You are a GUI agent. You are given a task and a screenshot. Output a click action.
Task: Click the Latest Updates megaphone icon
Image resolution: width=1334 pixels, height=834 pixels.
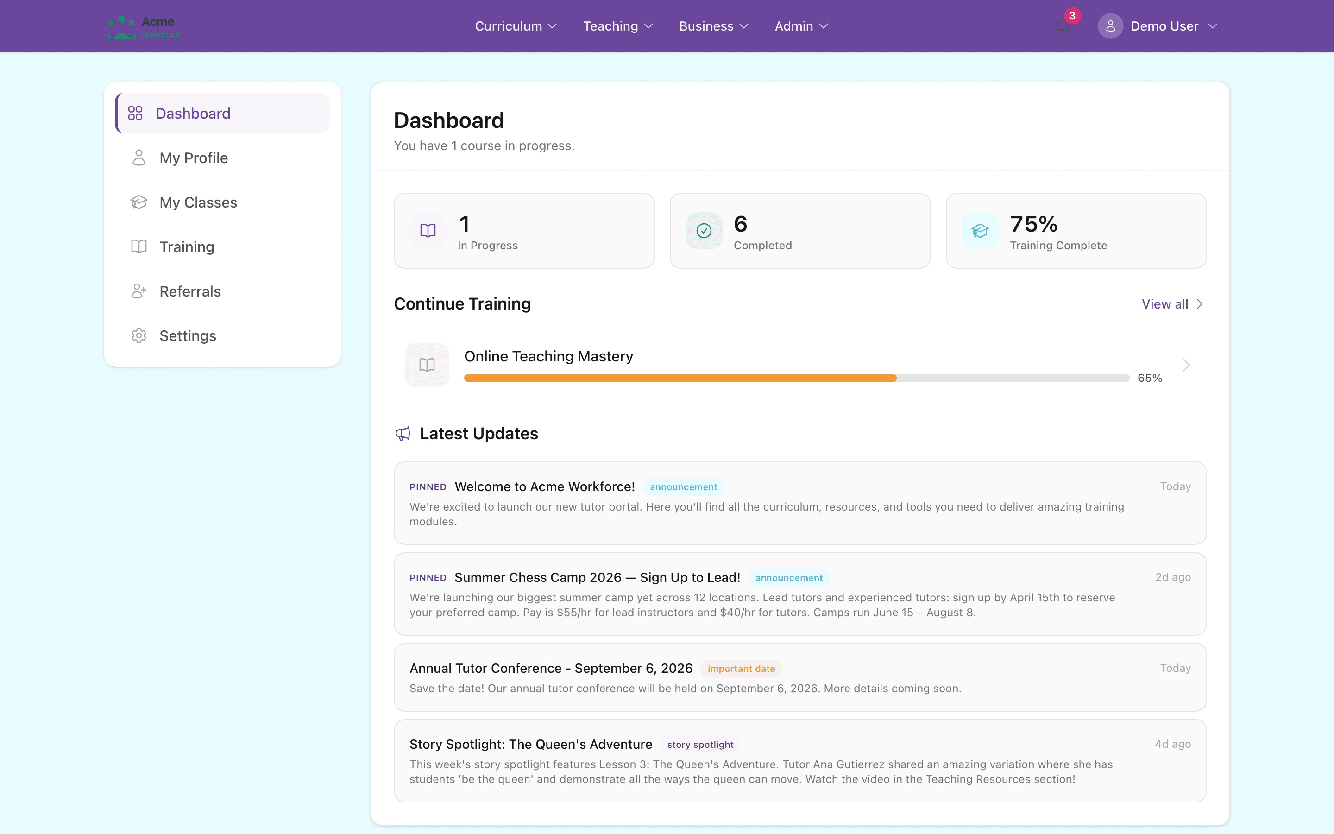point(403,434)
